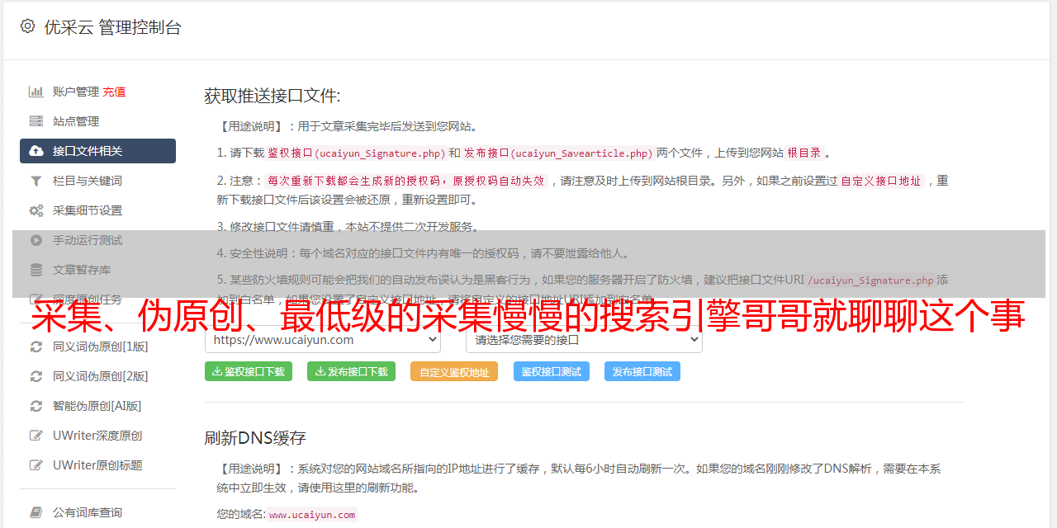1057x528 pixels.
Task: Click the /ucaiyun_Signature.php URI code text
Action: point(870,280)
